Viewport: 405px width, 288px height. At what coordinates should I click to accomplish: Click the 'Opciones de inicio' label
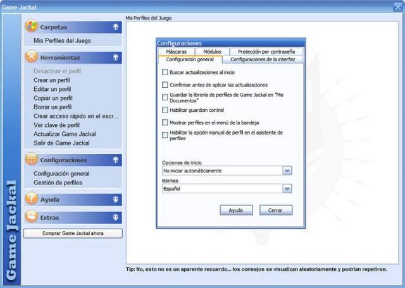[182, 163]
